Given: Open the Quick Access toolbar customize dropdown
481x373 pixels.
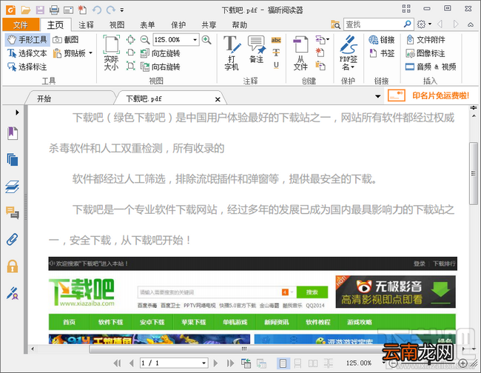Looking at the screenshot, I should 122,10.
